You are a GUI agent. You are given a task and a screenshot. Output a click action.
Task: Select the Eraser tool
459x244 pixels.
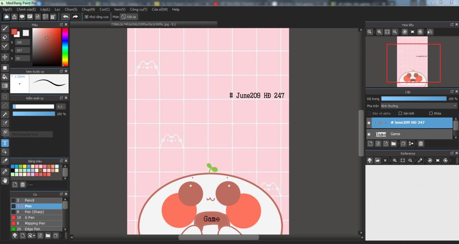[x=5, y=37]
